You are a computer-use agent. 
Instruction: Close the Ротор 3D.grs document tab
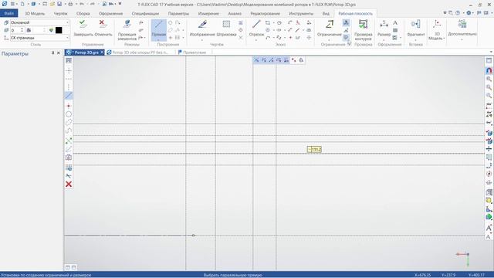coord(102,53)
